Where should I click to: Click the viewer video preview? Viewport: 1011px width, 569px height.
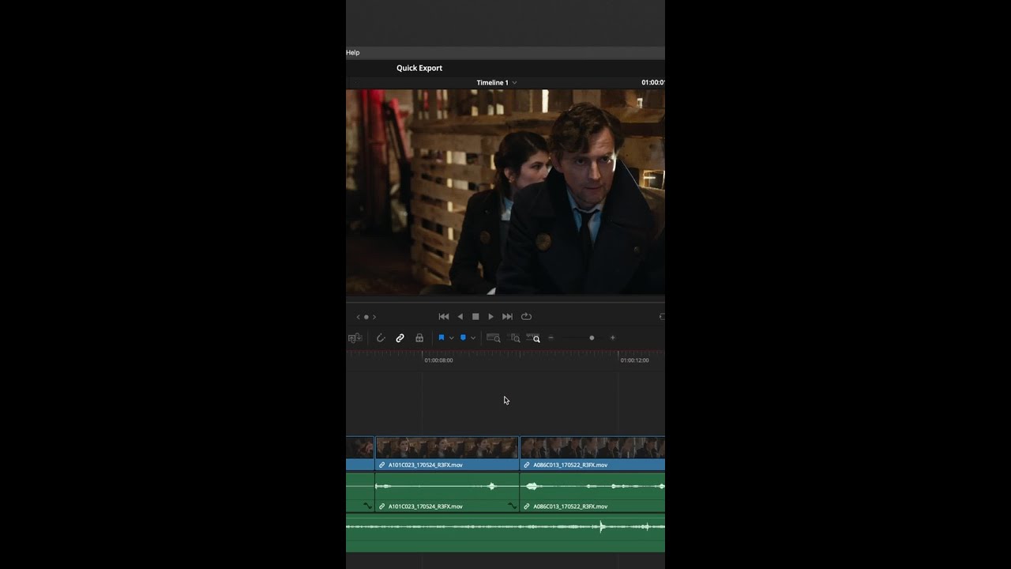click(x=505, y=192)
